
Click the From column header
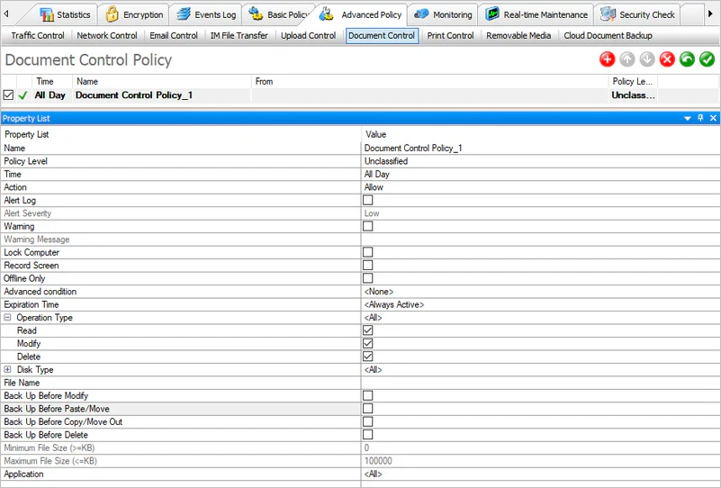430,81
